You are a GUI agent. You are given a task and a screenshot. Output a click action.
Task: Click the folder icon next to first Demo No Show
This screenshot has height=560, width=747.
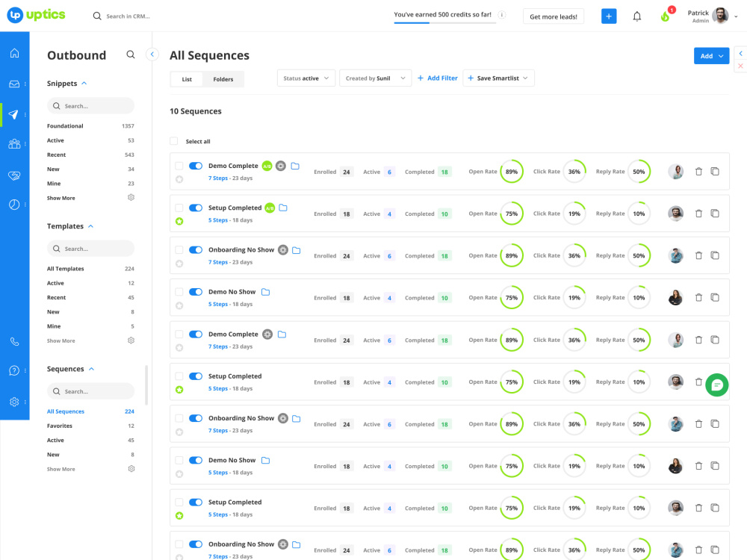(x=266, y=292)
